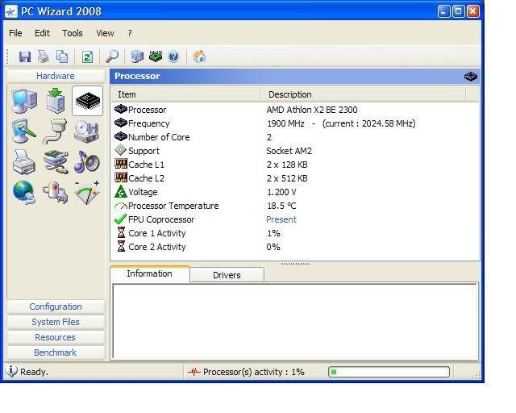Expand the Resources category
Image resolution: width=516 pixels, height=413 pixels.
[56, 337]
